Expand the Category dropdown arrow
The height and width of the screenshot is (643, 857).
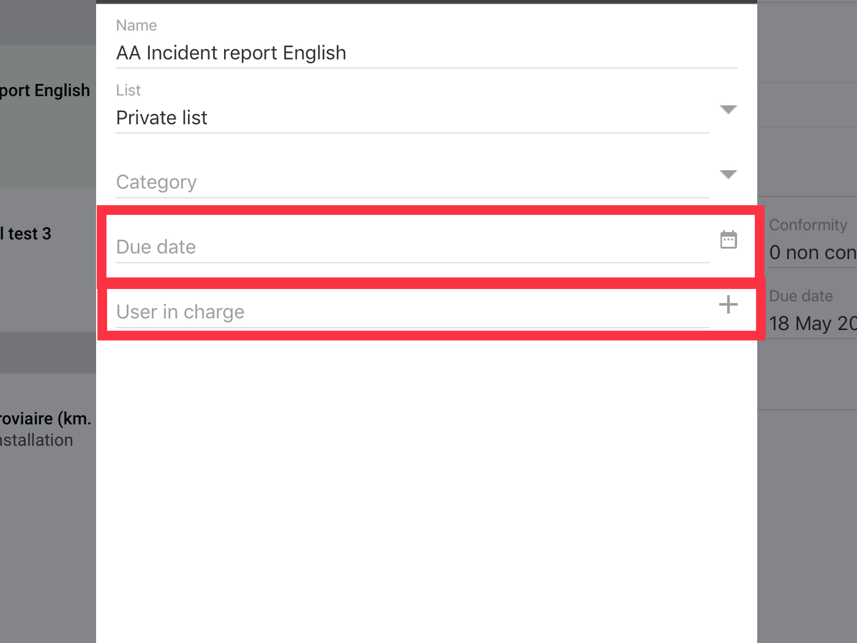click(728, 175)
